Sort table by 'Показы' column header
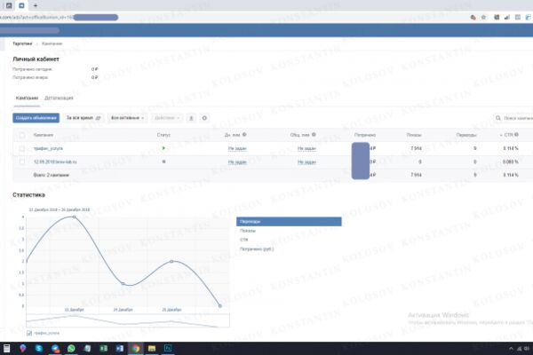 click(x=414, y=135)
